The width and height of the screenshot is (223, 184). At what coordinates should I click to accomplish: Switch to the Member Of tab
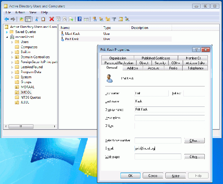click(x=193, y=58)
